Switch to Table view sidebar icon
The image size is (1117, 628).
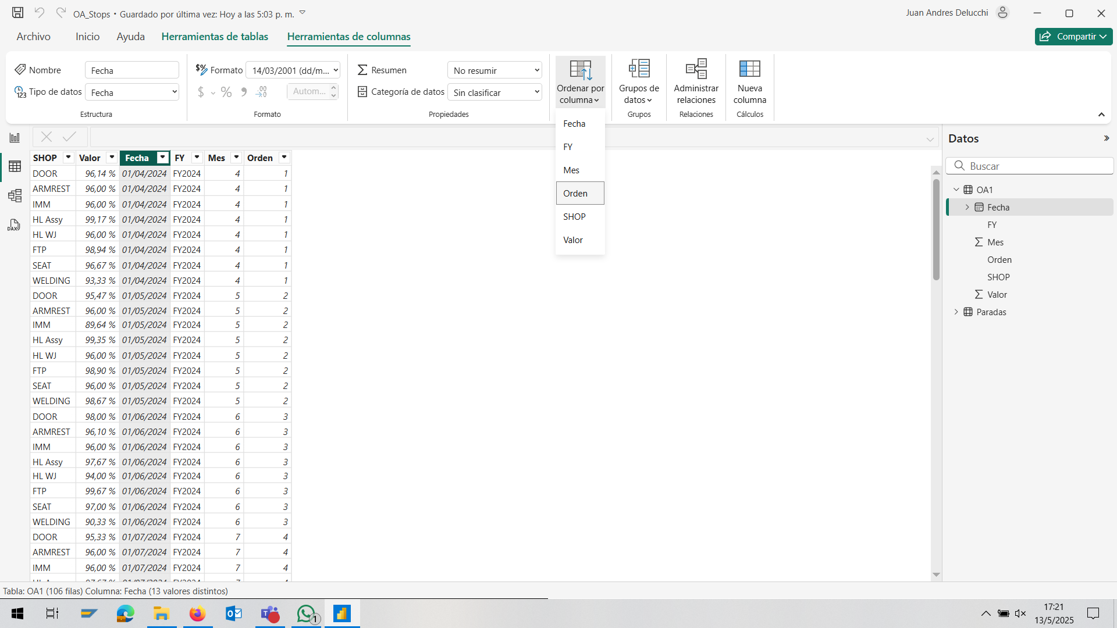click(15, 166)
